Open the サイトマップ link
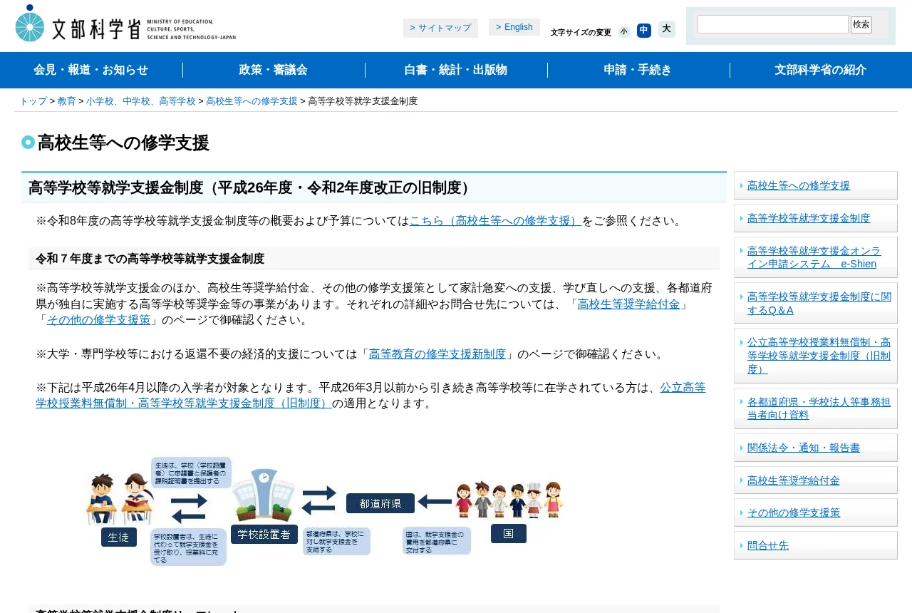Viewport: 912px width, 613px height. 440,28
